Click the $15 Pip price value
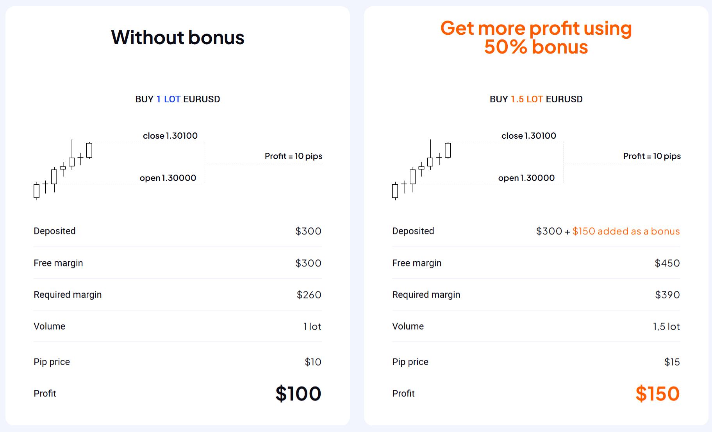Image resolution: width=712 pixels, height=432 pixels. click(672, 362)
